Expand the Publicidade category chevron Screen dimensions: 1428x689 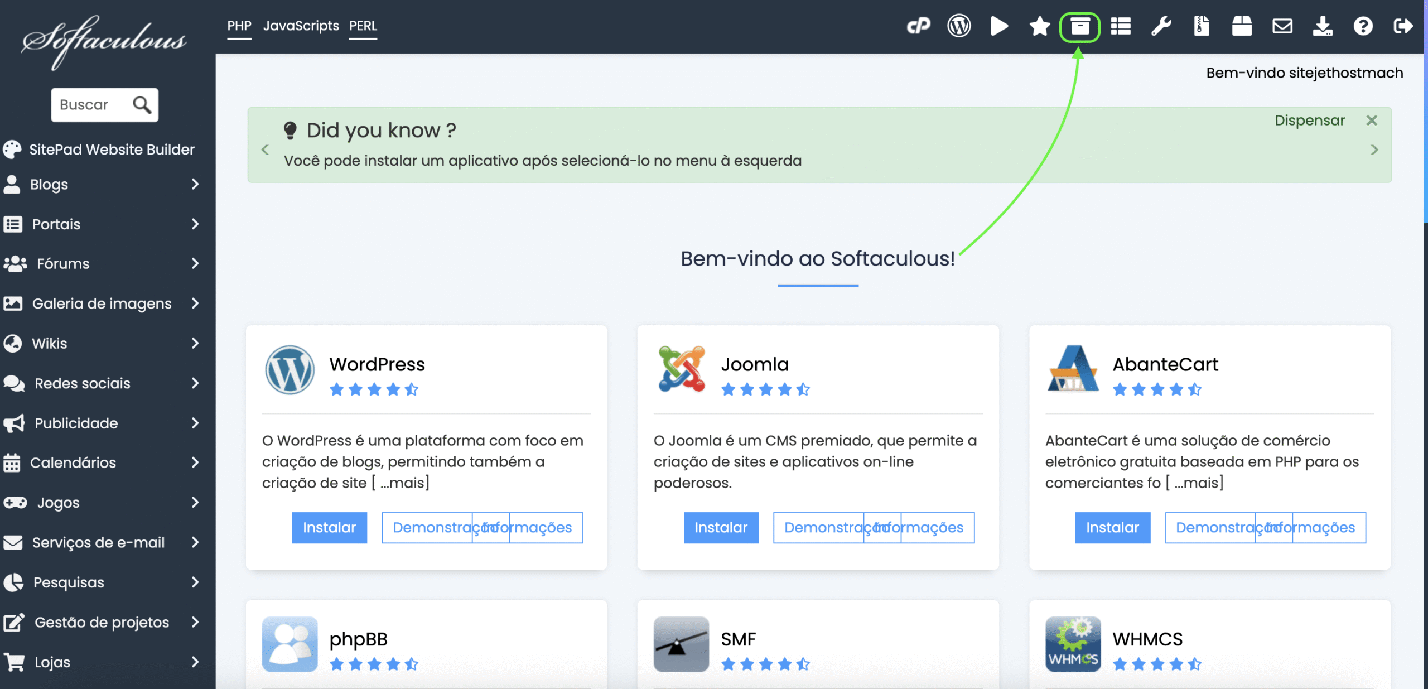point(195,423)
